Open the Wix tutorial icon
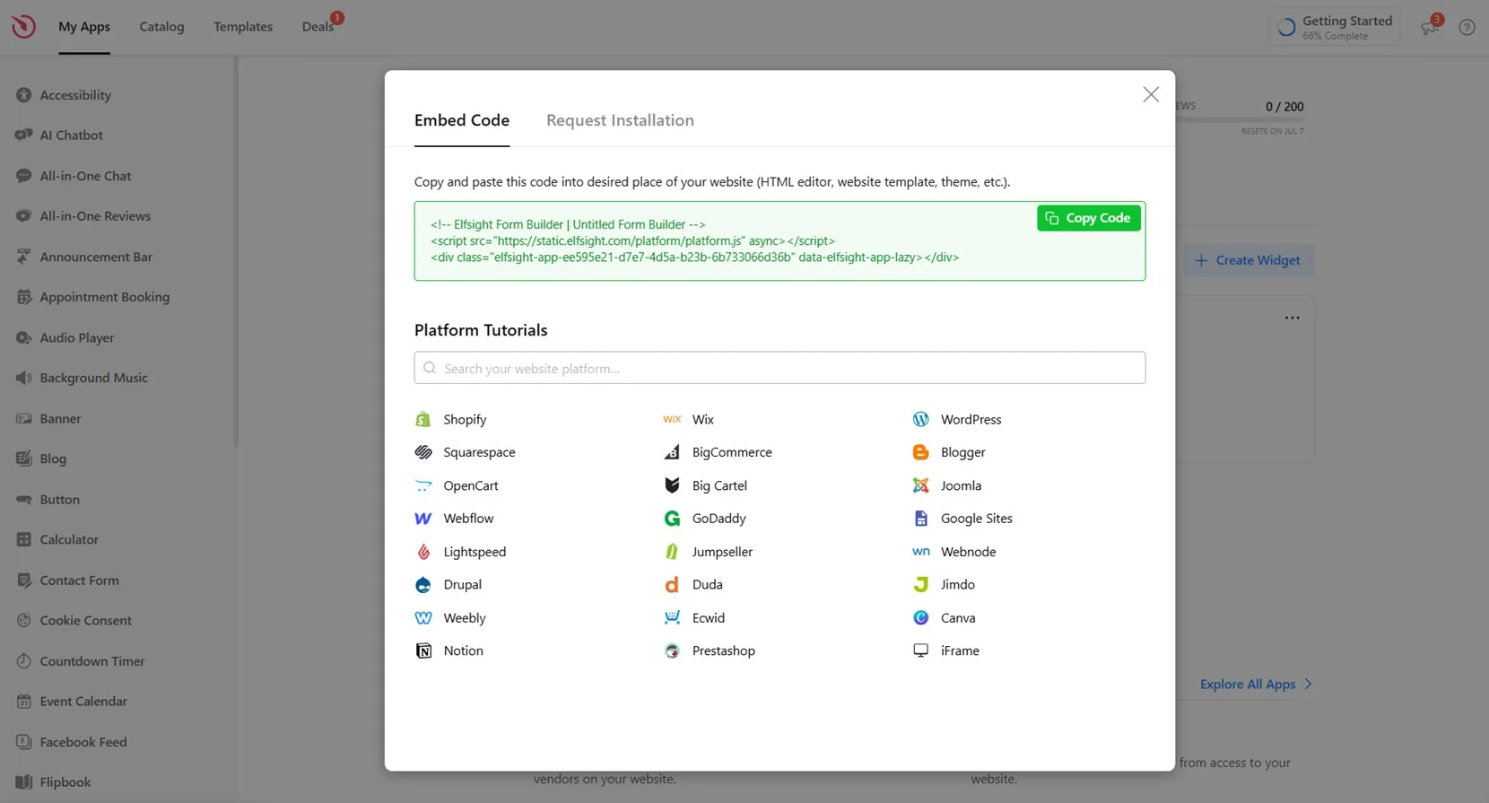The width and height of the screenshot is (1489, 803). coord(672,419)
